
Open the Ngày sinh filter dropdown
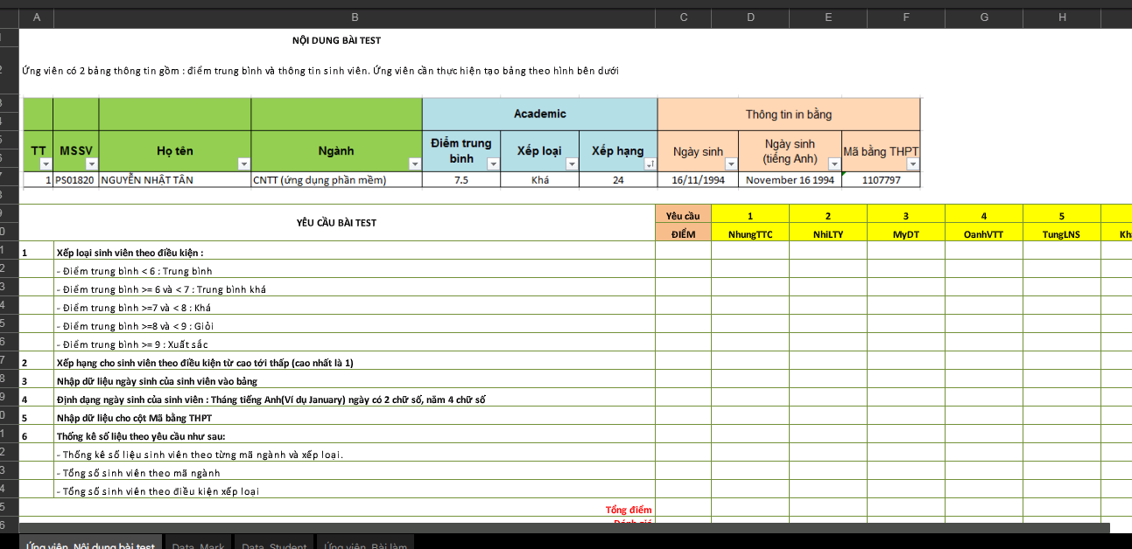731,164
